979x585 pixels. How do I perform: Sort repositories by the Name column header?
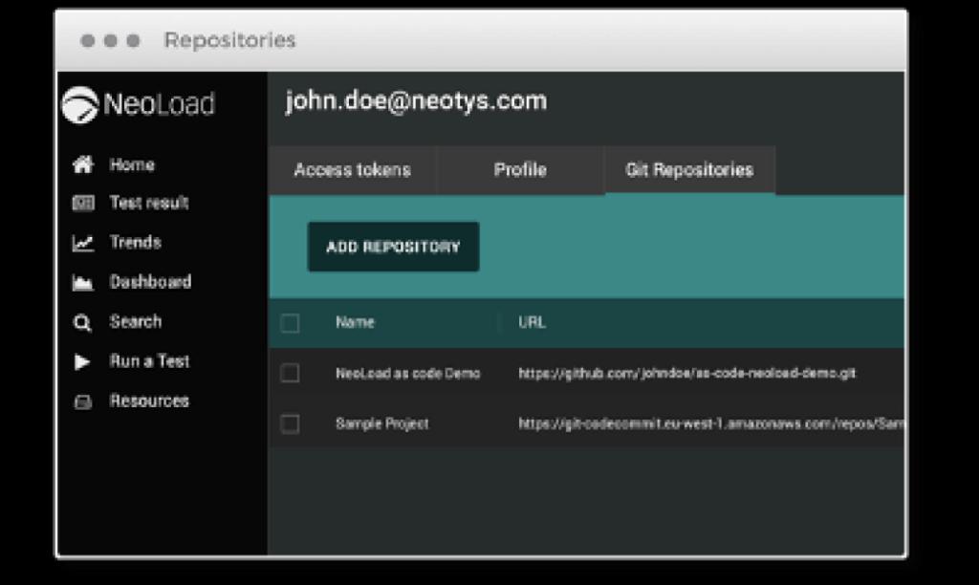pos(355,323)
